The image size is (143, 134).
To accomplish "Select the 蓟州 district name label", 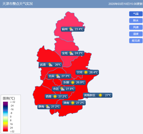I will [65, 29].
